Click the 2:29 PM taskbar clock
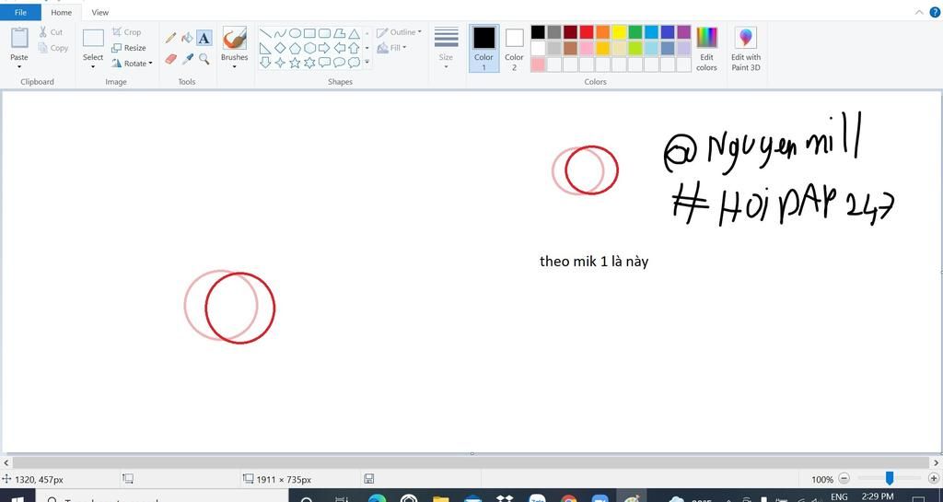Image resolution: width=943 pixels, height=502 pixels. click(878, 496)
